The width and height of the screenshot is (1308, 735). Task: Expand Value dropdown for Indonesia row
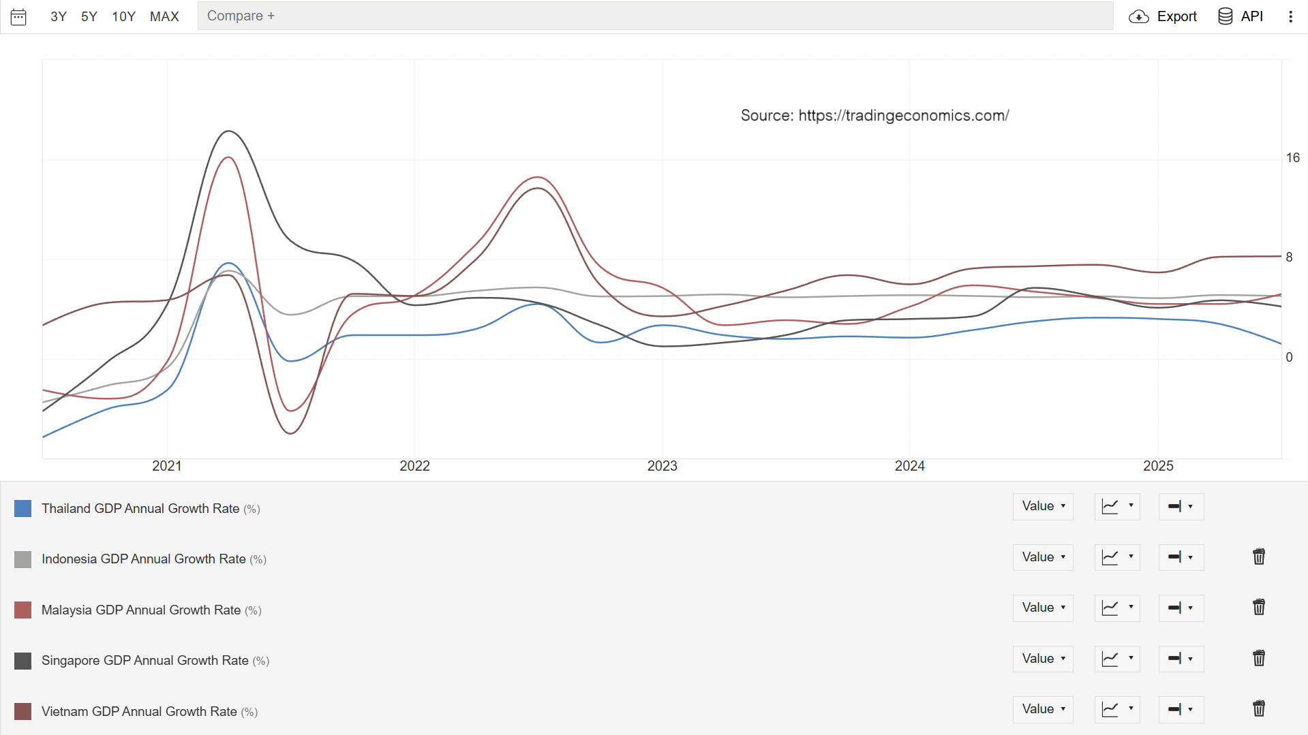(x=1042, y=557)
